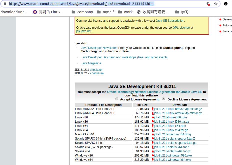
Task: Download jdk-8u211-windows-i586.exe
Action: coord(173,156)
